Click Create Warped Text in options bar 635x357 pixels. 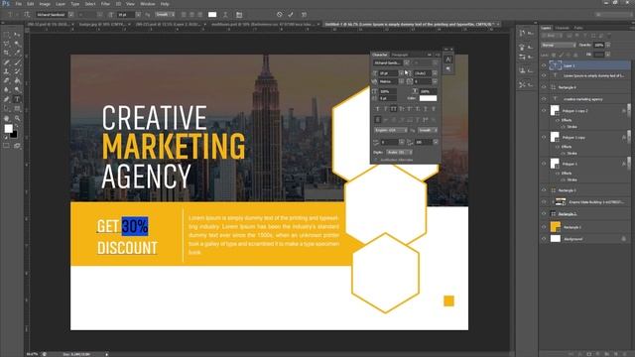(x=225, y=15)
